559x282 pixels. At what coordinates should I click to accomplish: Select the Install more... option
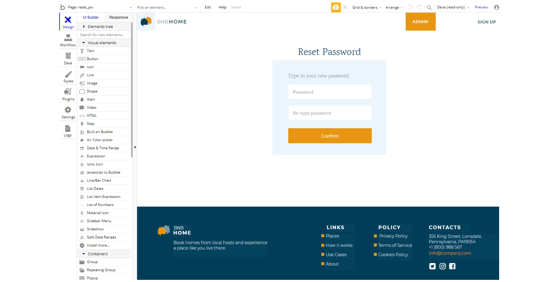(x=104, y=245)
